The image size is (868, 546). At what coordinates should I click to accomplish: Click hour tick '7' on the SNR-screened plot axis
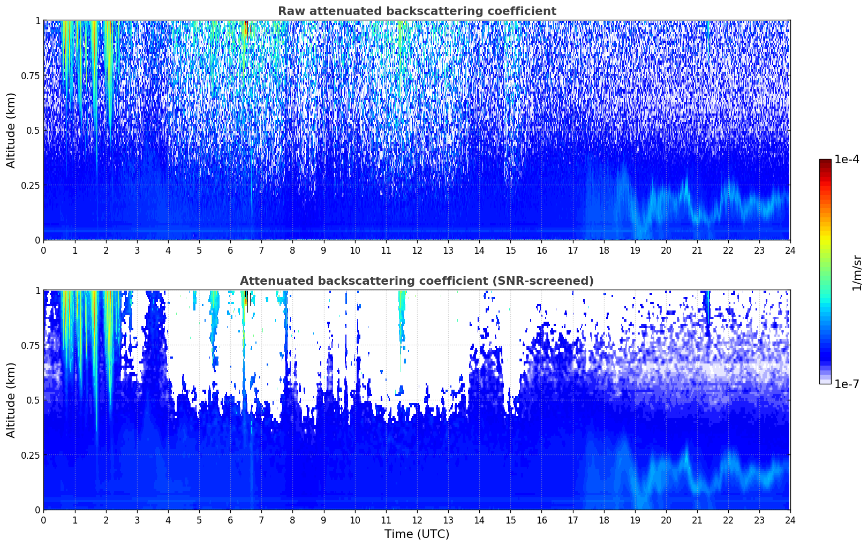tap(261, 520)
